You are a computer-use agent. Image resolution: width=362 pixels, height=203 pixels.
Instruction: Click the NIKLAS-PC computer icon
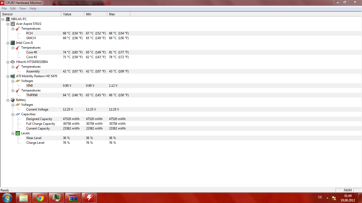tap(8, 19)
